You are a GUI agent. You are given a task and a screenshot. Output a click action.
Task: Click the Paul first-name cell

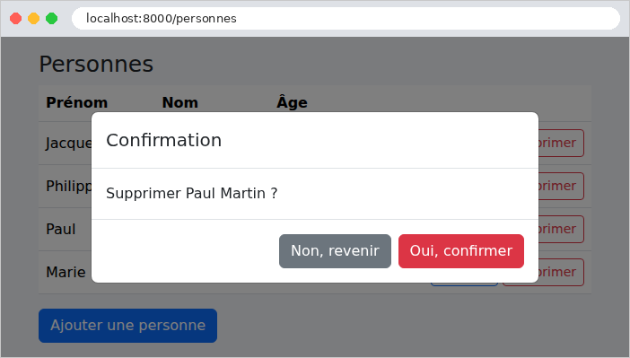[x=61, y=229]
